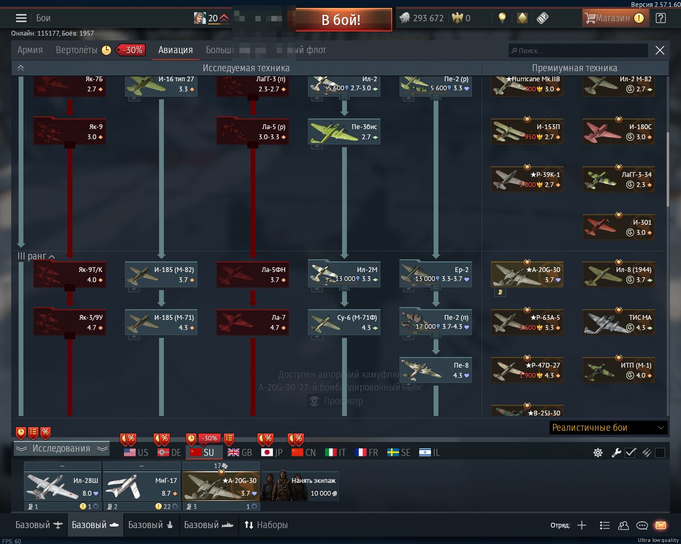Close the research tree with X
Screen dimensions: 681x544
[660, 50]
